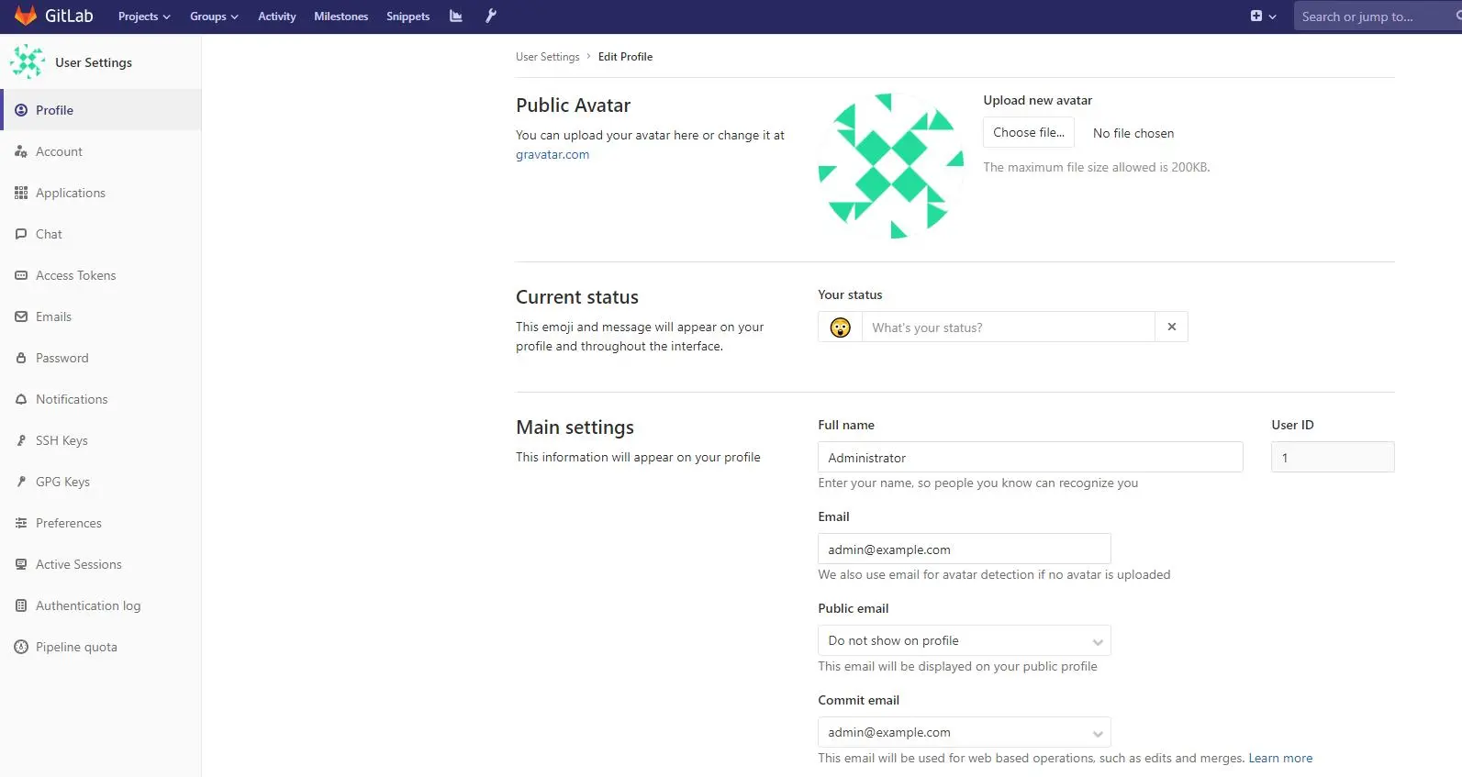Screen dimensions: 1462x777
Task: Click the Learn more link
Action: coord(1280,758)
